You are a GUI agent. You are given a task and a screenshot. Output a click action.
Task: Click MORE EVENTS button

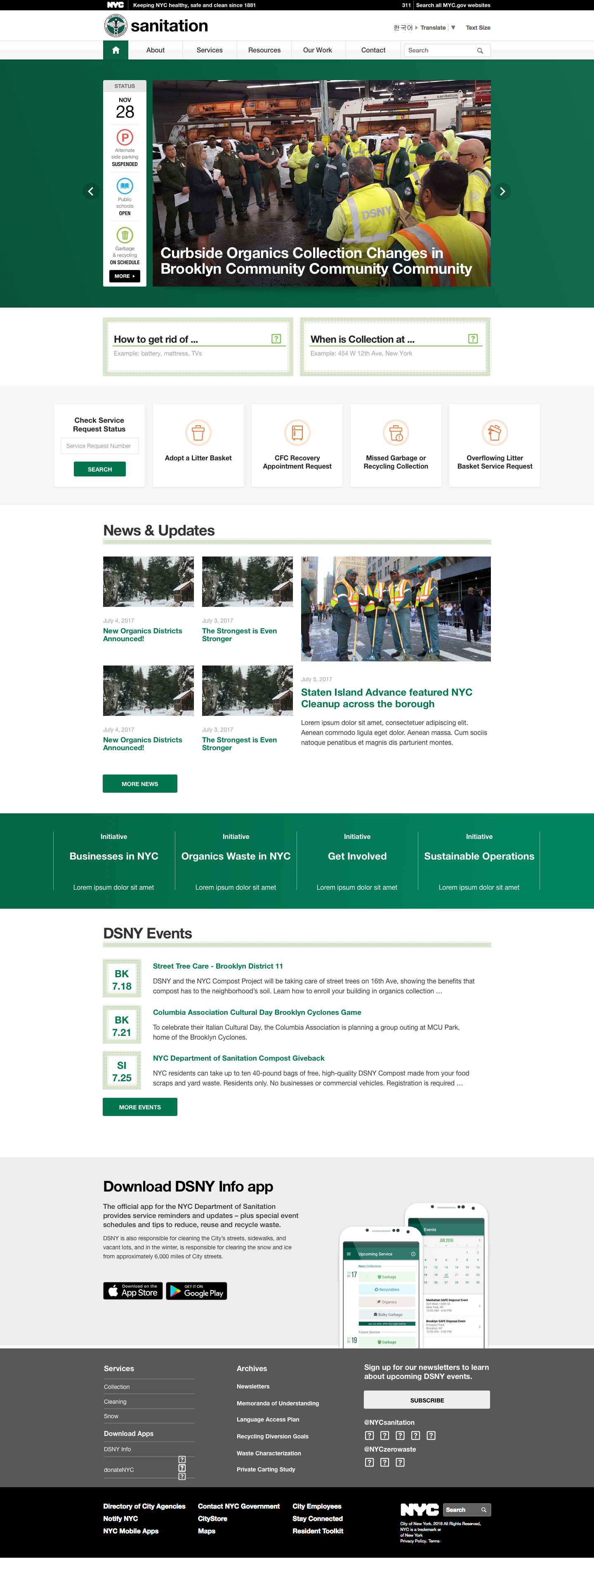(140, 1107)
